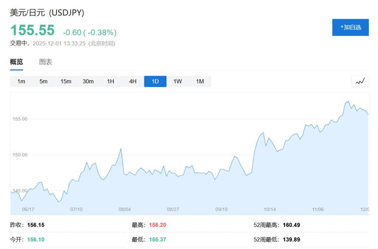Click the chart peak near 157

pos(348,101)
